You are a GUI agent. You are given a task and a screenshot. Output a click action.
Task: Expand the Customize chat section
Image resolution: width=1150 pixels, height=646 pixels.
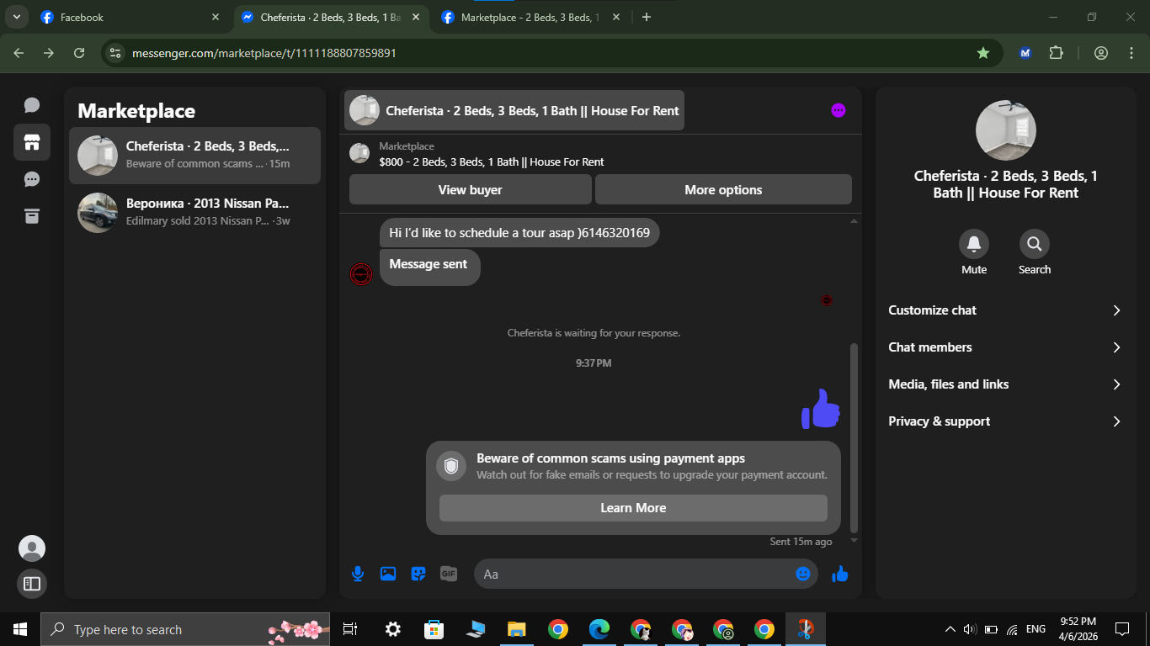(x=1005, y=310)
